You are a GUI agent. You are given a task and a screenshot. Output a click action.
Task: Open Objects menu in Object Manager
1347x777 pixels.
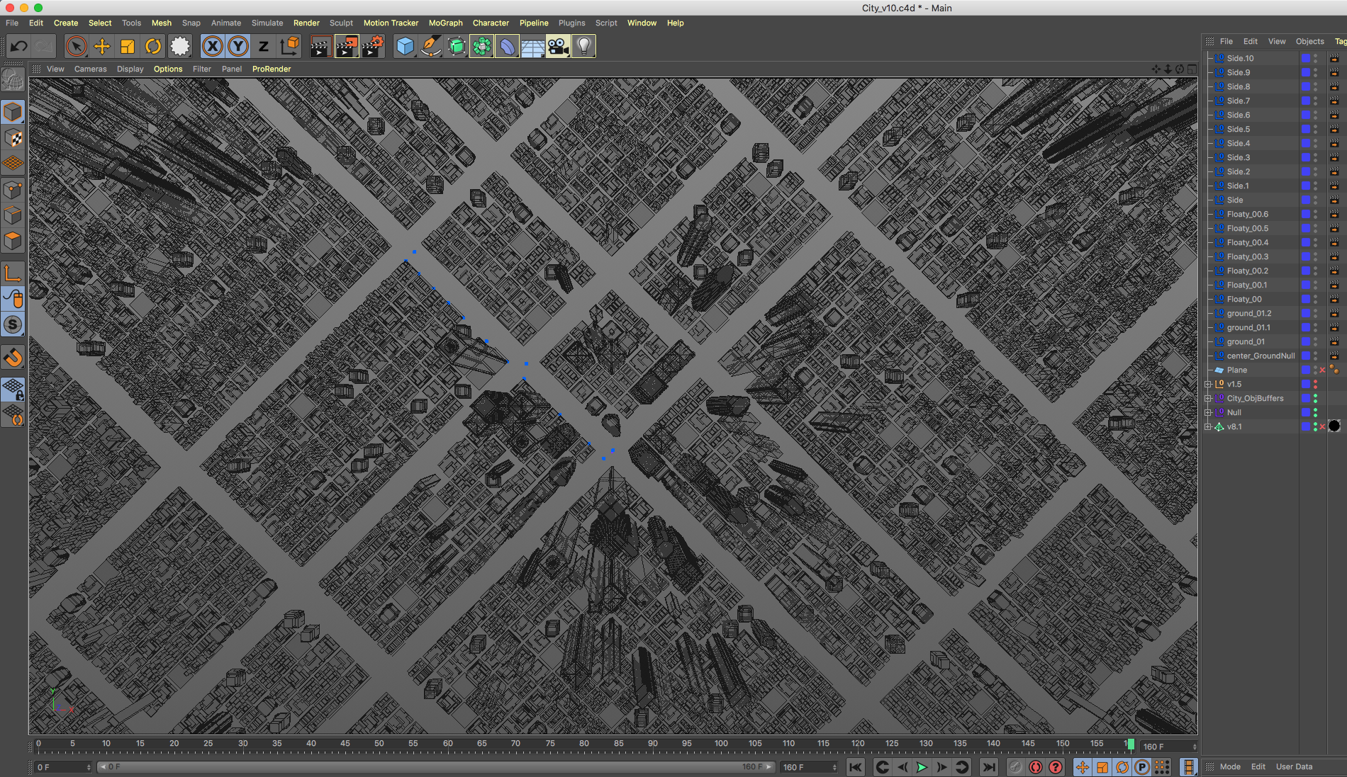pyautogui.click(x=1309, y=41)
